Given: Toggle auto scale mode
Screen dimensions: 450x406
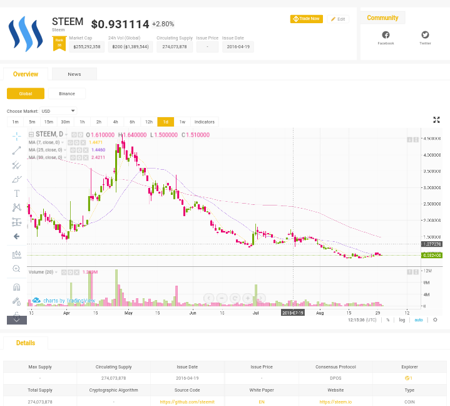Looking at the screenshot, I should [x=419, y=320].
